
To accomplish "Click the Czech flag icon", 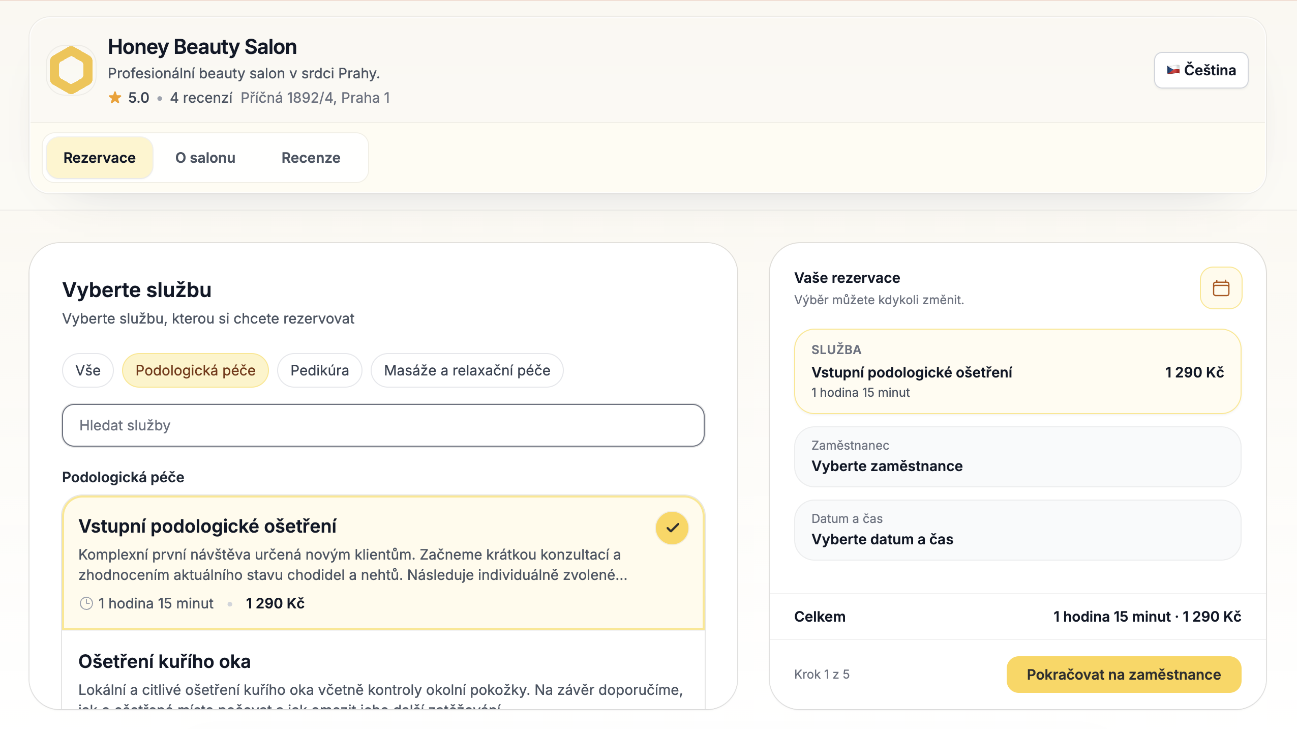I will coord(1173,70).
